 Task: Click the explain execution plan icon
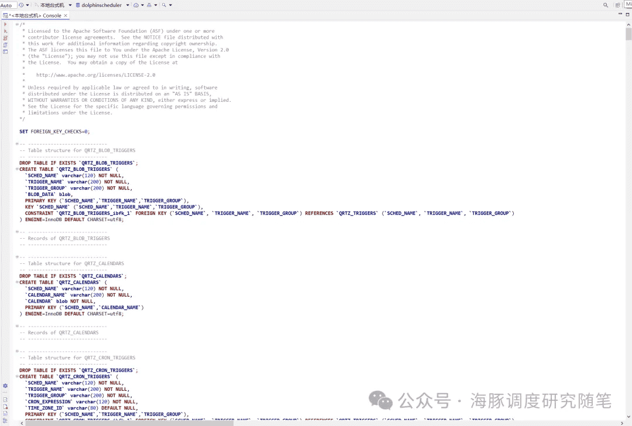(x=5, y=45)
